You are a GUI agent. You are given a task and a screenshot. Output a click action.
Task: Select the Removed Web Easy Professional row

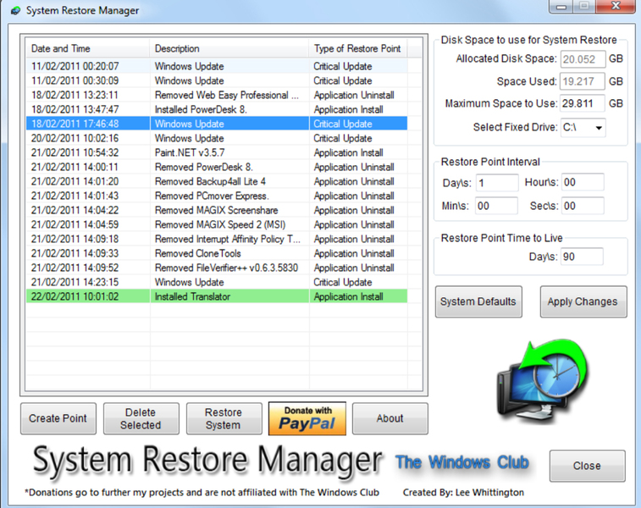(x=217, y=95)
